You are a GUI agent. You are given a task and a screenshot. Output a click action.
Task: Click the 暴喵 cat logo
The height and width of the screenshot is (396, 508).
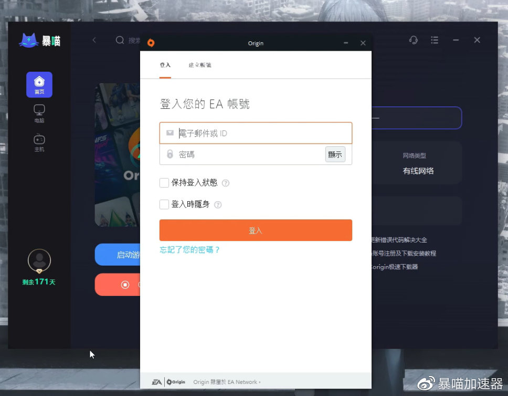pyautogui.click(x=39, y=41)
